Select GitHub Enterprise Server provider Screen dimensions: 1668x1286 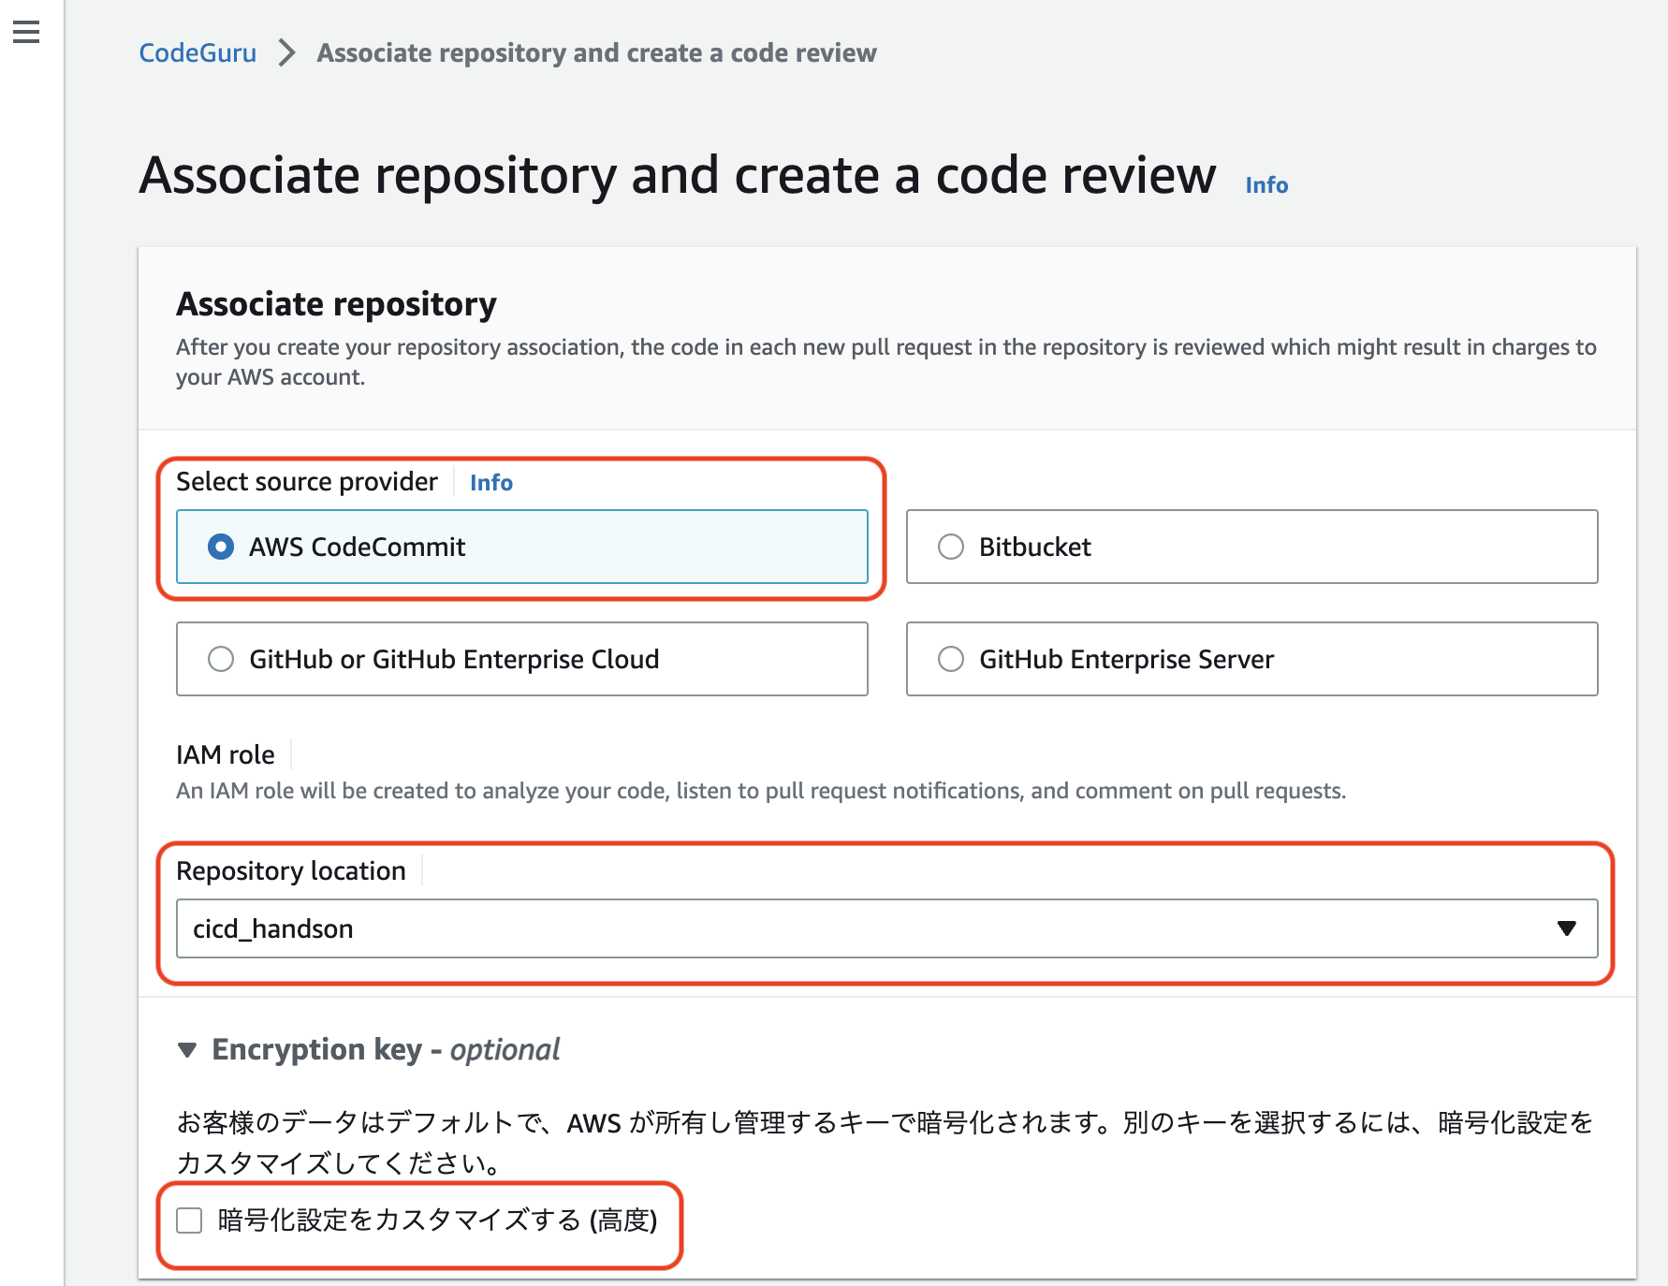click(951, 659)
